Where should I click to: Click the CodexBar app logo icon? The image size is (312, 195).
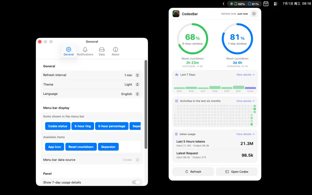pos(176,14)
